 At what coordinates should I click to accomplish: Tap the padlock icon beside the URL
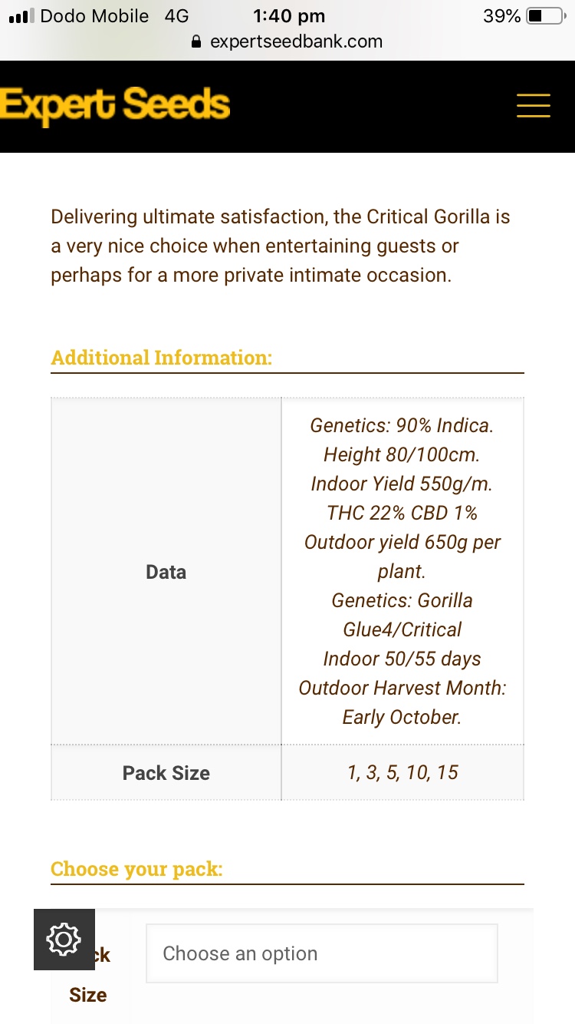pos(197,42)
